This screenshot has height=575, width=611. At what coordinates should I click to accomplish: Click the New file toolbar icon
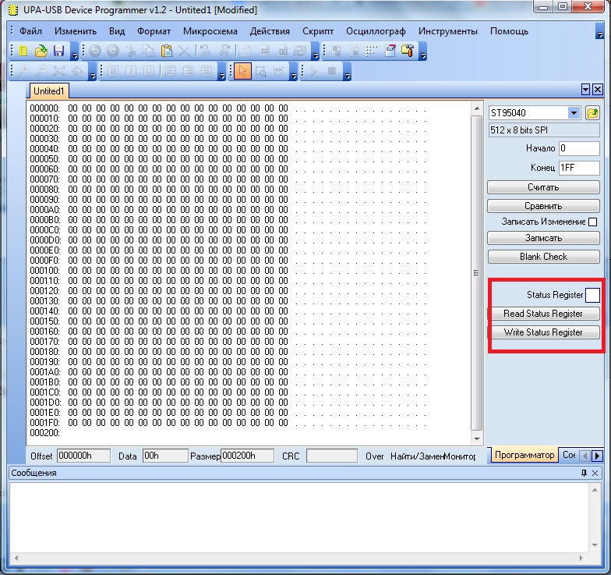[24, 51]
